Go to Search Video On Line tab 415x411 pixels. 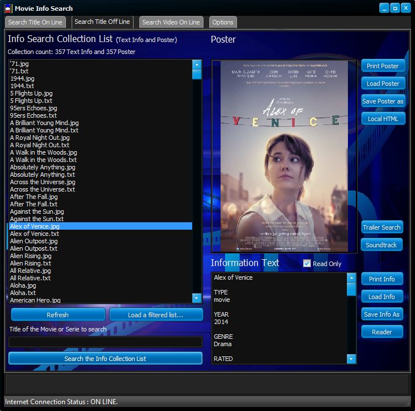pos(171,22)
